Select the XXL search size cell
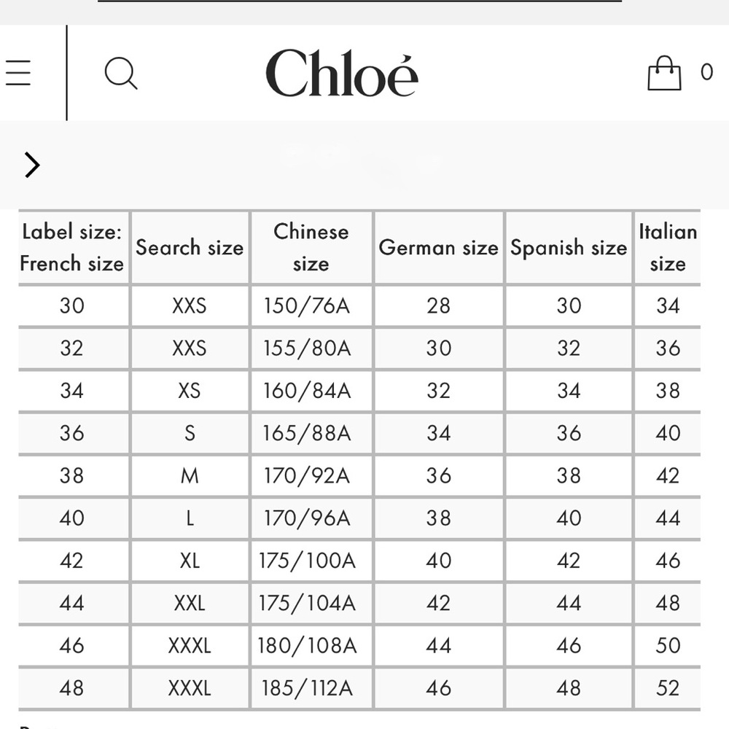Screen dimensions: 729x729 click(190, 604)
